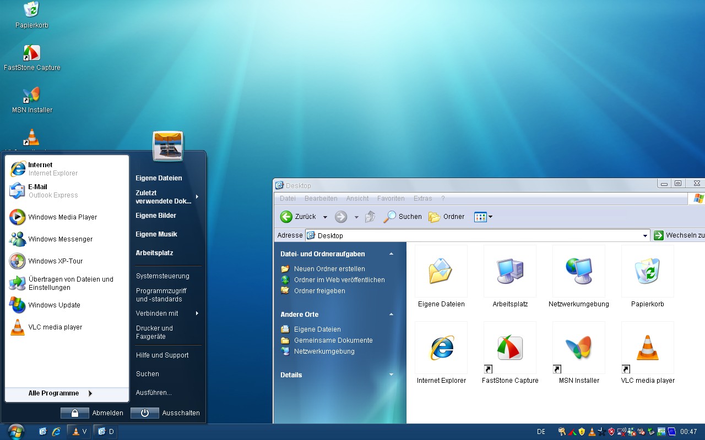Expand the Details panel
The width and height of the screenshot is (705, 440).
[392, 375]
